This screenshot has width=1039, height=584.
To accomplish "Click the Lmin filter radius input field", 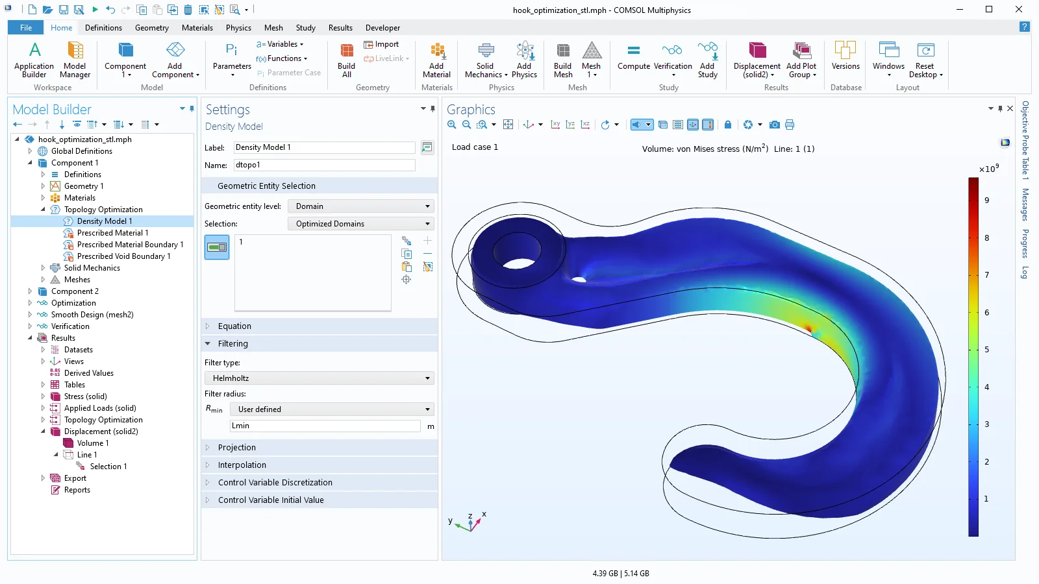I will (325, 426).
